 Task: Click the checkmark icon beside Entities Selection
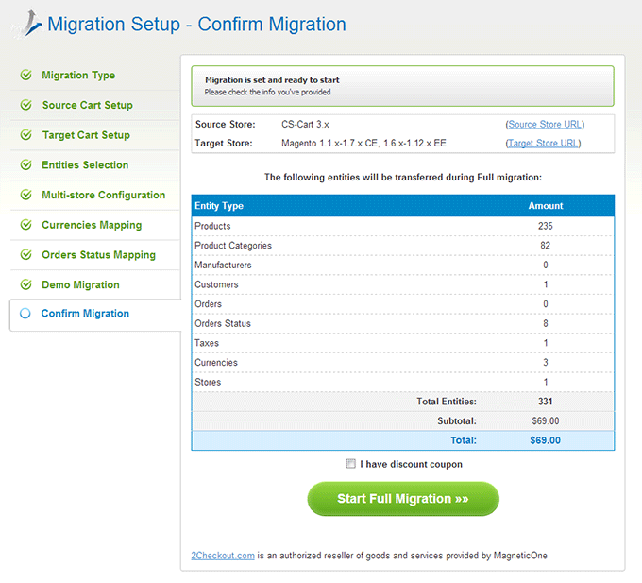(26, 164)
